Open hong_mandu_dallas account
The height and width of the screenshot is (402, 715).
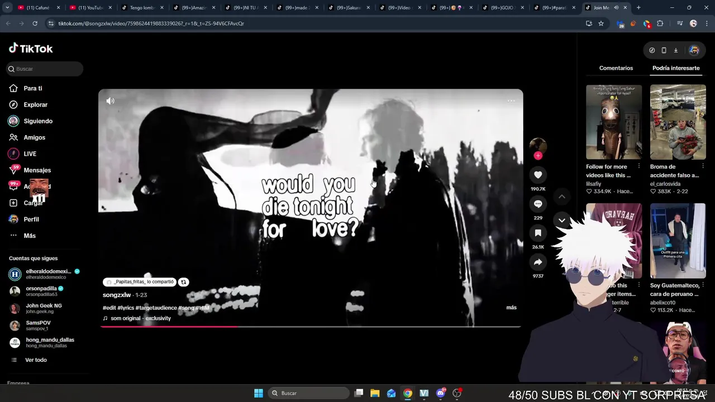[x=42, y=342]
